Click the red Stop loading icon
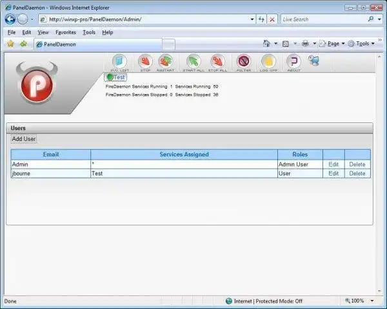Viewport: 387px width, 309px height. coord(272,19)
